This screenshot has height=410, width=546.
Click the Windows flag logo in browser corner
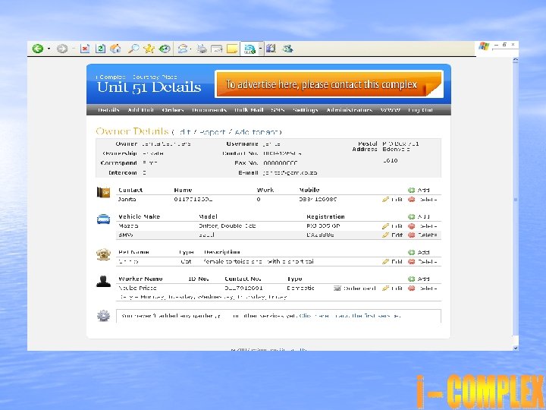pyautogui.click(x=484, y=46)
